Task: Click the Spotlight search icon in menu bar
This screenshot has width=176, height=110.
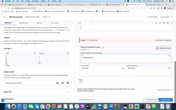Action: pyautogui.click(x=167, y=1)
